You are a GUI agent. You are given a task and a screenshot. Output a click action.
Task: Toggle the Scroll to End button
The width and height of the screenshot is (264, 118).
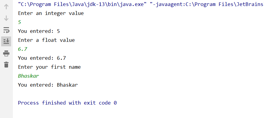6,41
